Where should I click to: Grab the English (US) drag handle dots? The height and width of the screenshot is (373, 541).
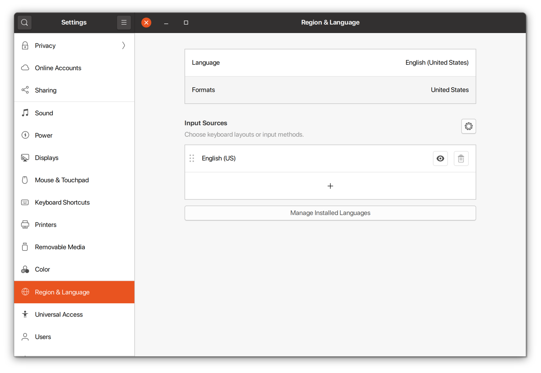coord(192,158)
